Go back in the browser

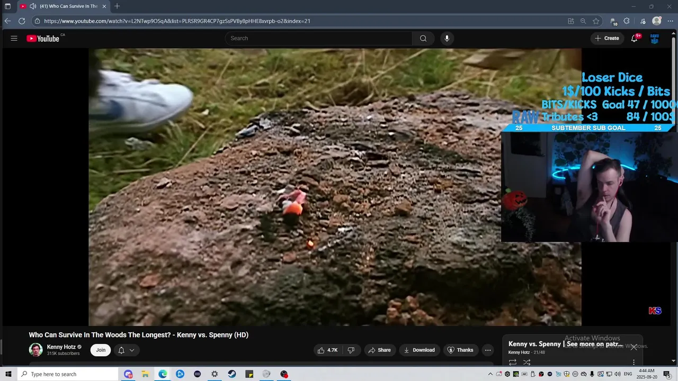pos(7,21)
